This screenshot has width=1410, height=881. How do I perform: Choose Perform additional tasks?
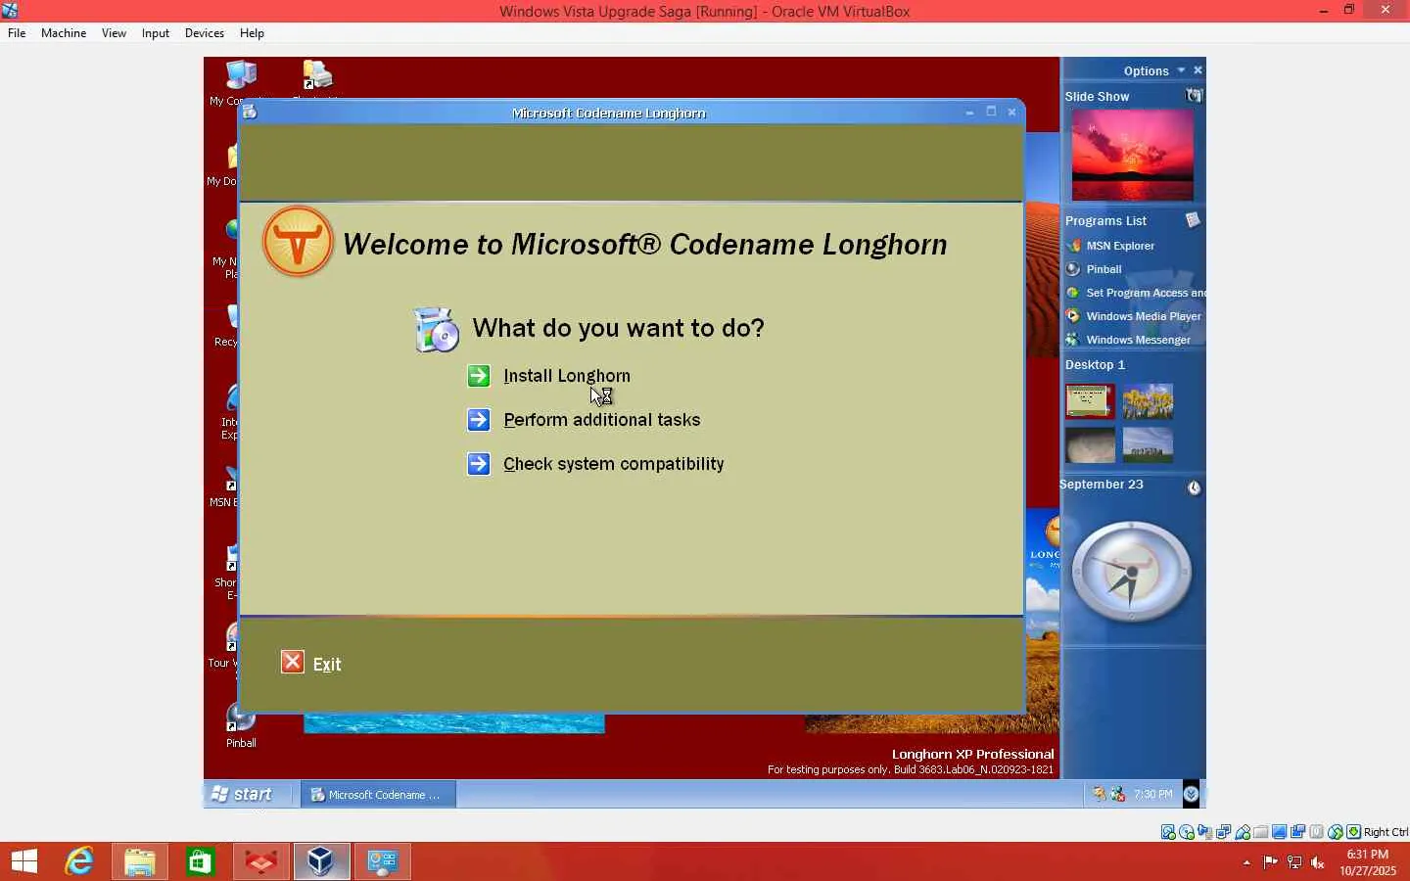pyautogui.click(x=602, y=420)
